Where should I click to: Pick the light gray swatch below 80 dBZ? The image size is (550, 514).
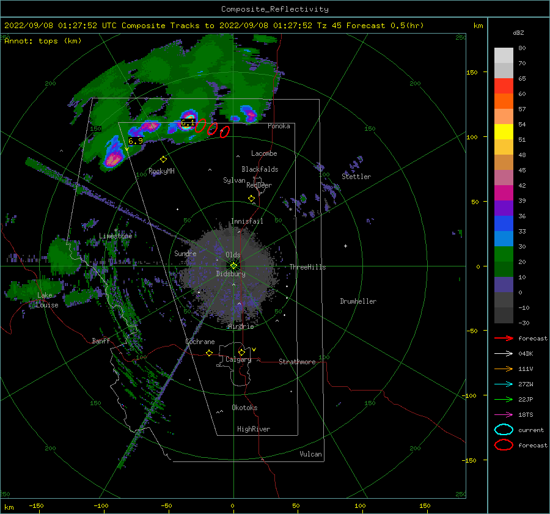click(504, 56)
